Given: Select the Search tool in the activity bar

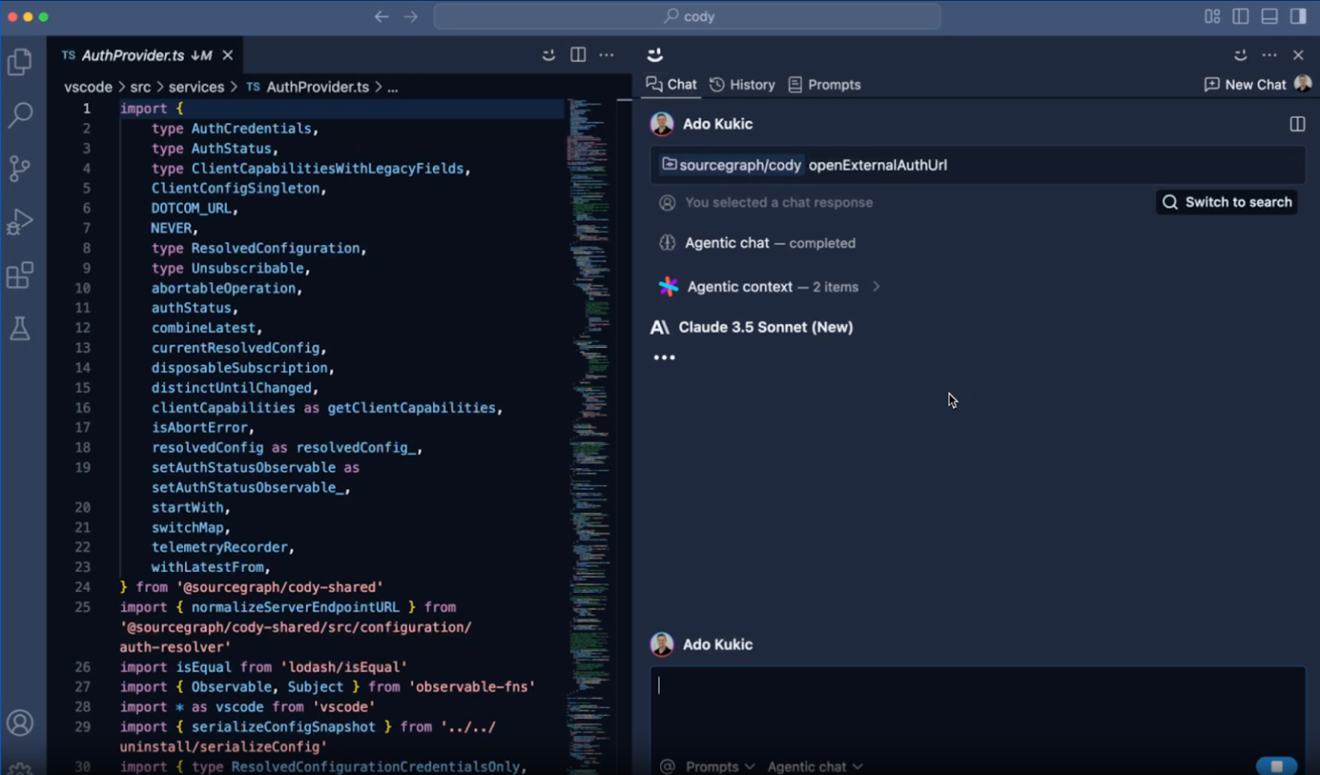Looking at the screenshot, I should [19, 114].
